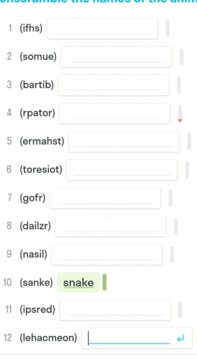The width and height of the screenshot is (197, 361).
Task: Click the answer box for (nasil)
Action: 107,255
